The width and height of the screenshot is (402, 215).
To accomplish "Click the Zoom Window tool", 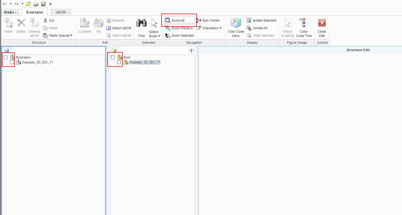I will [x=179, y=28].
